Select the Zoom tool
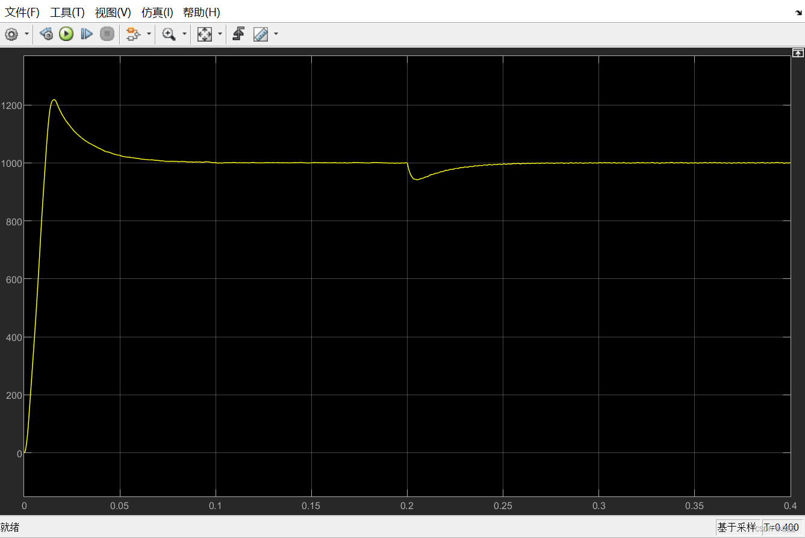This screenshot has height=538, width=805. (169, 34)
